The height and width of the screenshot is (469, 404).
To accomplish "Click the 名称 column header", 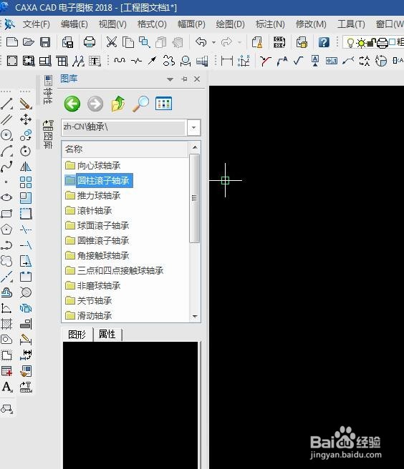I will click(125, 149).
